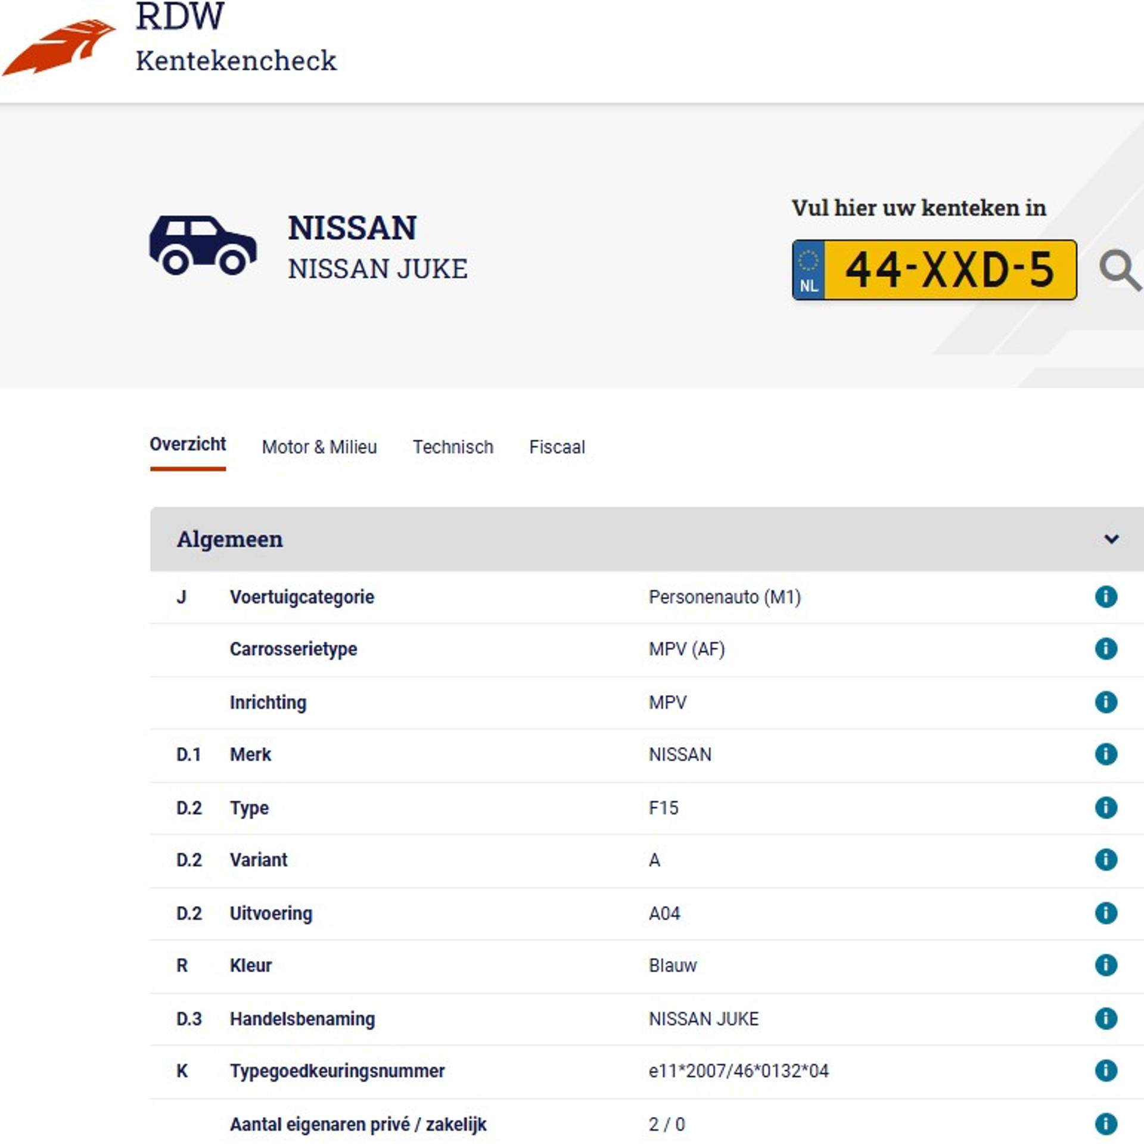Open info icon for Merk row
Screen dimensions: 1144x1148
[x=1106, y=754]
